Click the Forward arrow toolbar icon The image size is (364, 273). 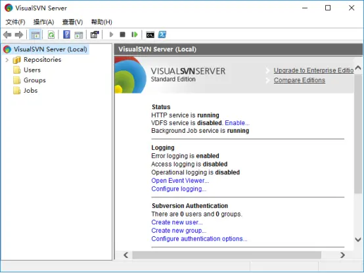click(x=19, y=35)
